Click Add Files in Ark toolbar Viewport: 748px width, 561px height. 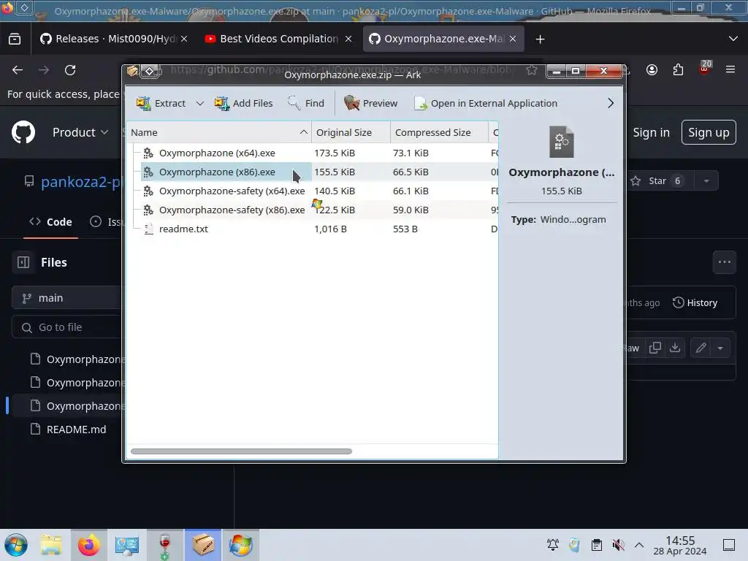pyautogui.click(x=244, y=103)
